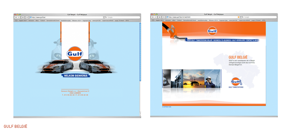Click the GULF TANKSTATIONS text link
The height and width of the screenshot is (131, 291).
tap(236, 87)
